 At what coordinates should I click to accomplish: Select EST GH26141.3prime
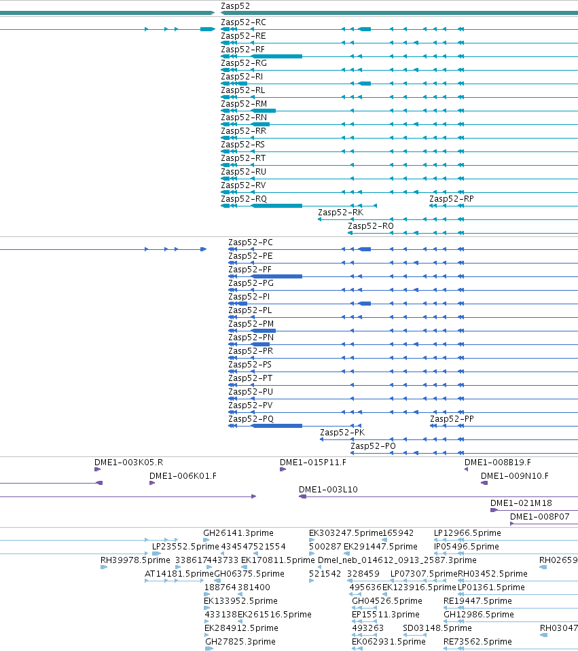[x=238, y=533]
